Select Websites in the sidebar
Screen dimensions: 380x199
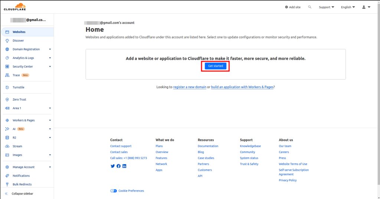(27, 32)
